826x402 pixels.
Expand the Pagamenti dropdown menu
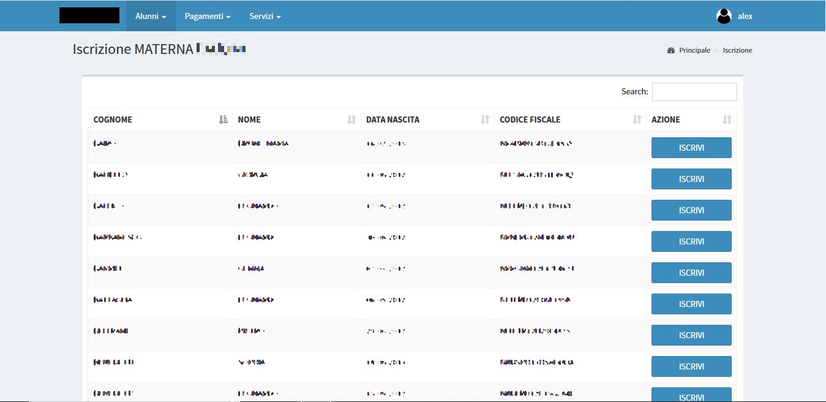(x=208, y=17)
